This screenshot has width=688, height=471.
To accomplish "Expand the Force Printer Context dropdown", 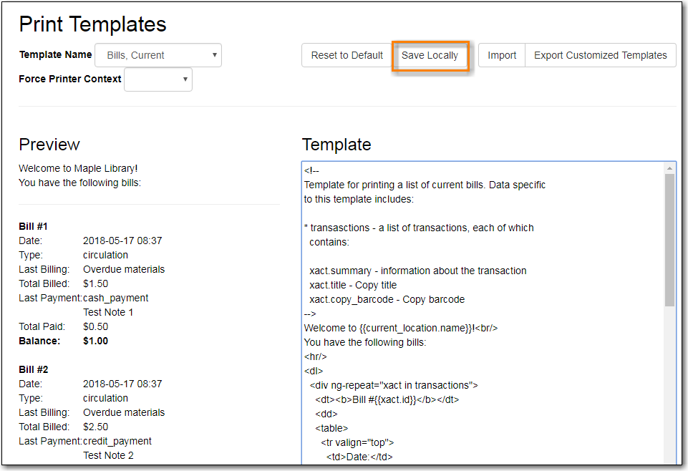I will click(x=158, y=79).
